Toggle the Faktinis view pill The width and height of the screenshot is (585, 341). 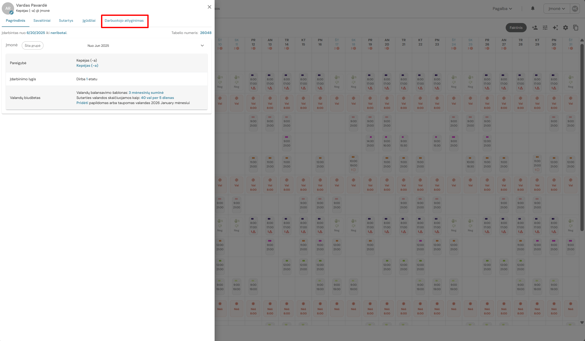pos(516,28)
